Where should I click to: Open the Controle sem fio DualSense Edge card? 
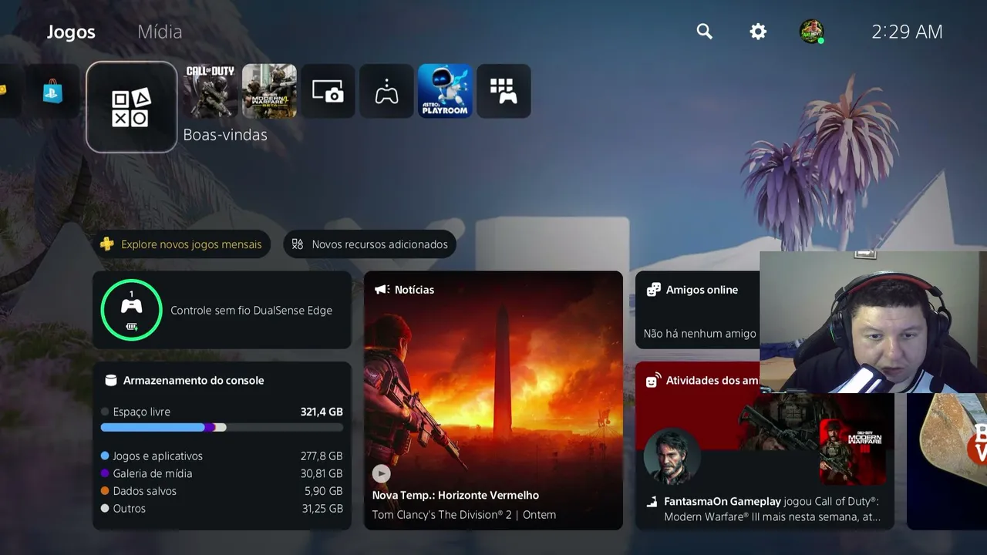click(x=222, y=310)
